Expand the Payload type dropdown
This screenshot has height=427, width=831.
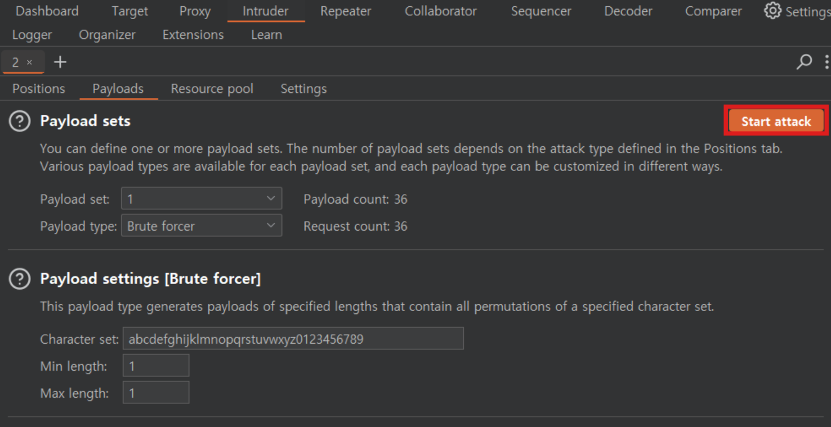click(202, 226)
